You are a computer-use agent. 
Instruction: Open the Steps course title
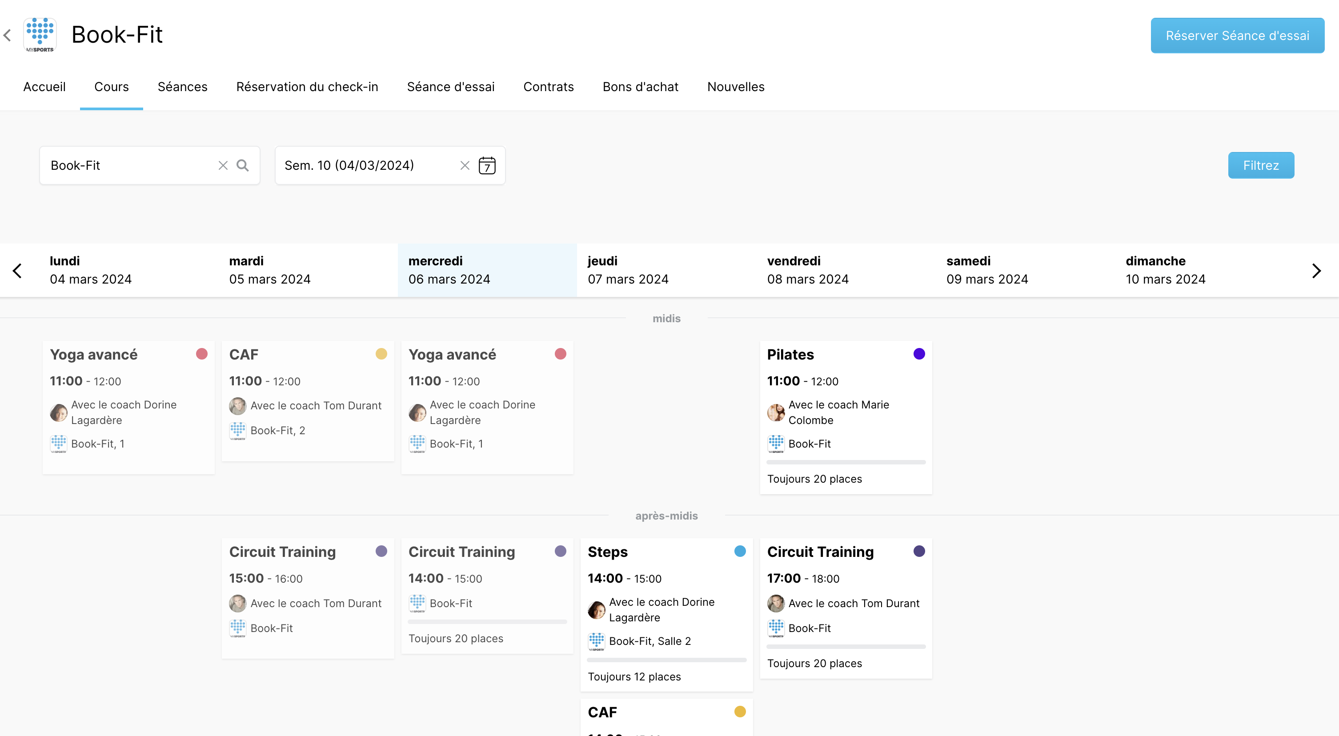pyautogui.click(x=608, y=552)
